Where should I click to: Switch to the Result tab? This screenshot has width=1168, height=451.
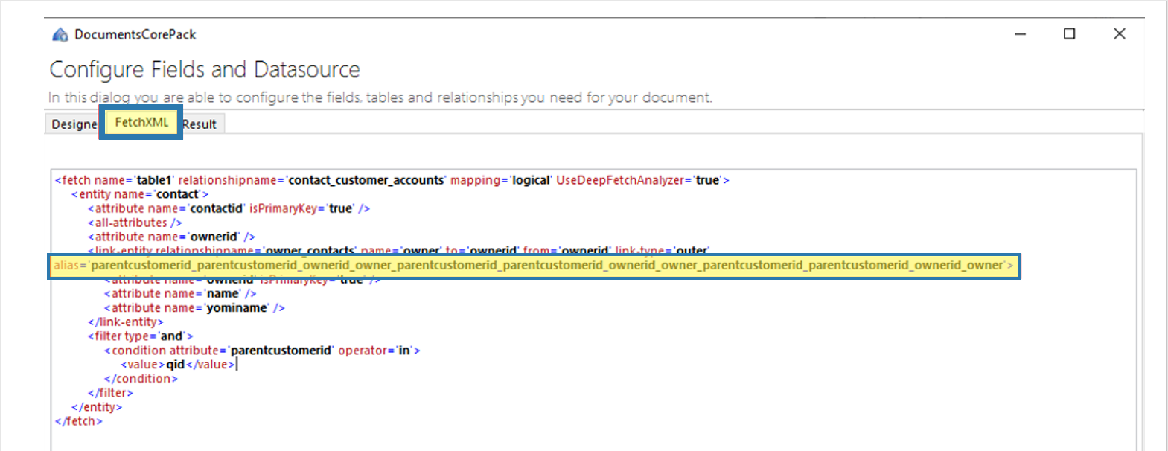(201, 124)
